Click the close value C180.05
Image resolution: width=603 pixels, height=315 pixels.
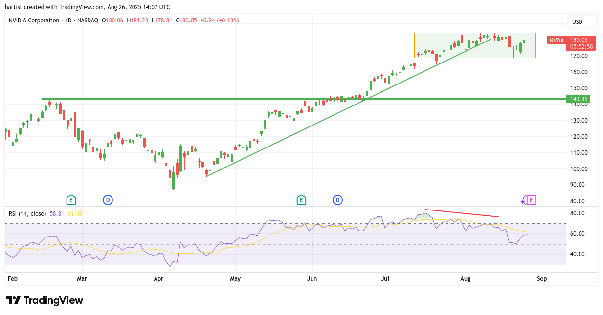click(x=187, y=21)
